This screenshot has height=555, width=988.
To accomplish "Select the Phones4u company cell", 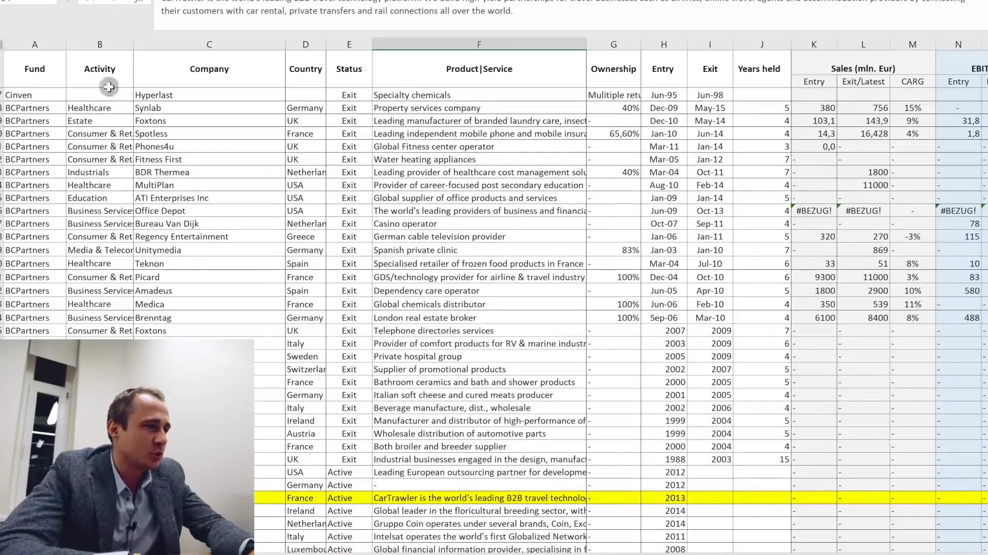I will pyautogui.click(x=209, y=146).
